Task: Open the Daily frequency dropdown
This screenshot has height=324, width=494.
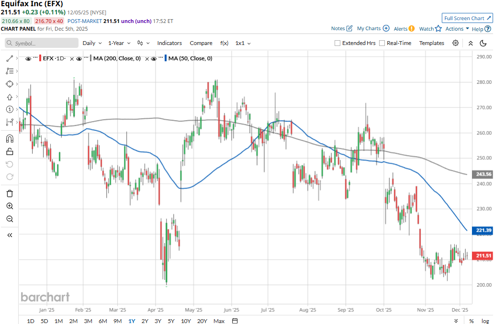Action: [91, 43]
